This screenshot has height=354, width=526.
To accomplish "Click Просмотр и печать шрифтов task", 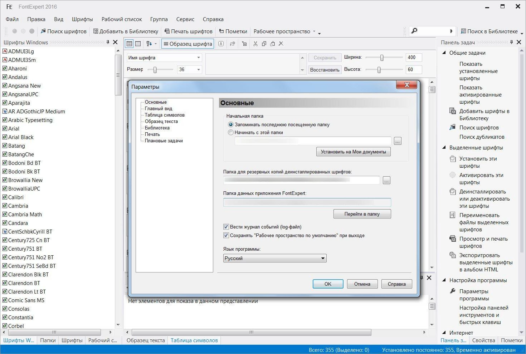I will pyautogui.click(x=483, y=242).
